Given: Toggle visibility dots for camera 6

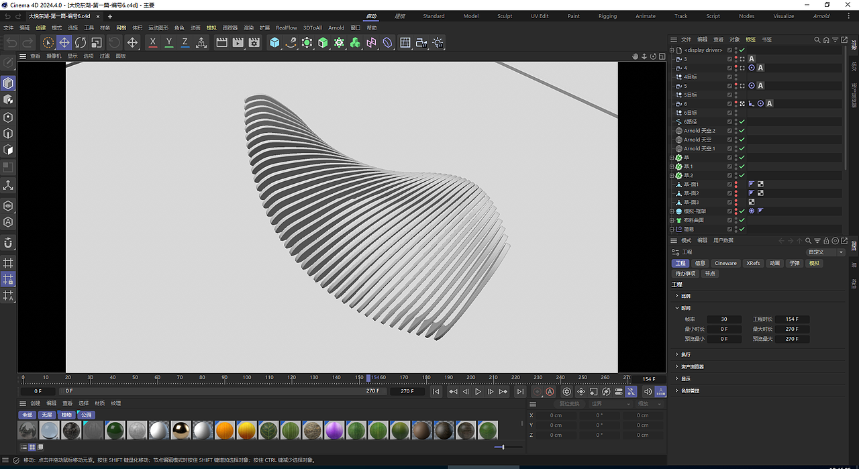Looking at the screenshot, I should click(736, 104).
